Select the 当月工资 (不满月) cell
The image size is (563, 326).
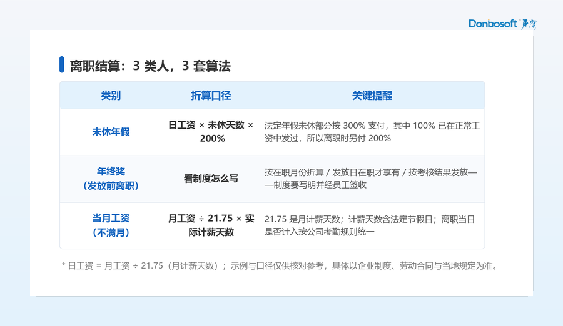coord(111,225)
